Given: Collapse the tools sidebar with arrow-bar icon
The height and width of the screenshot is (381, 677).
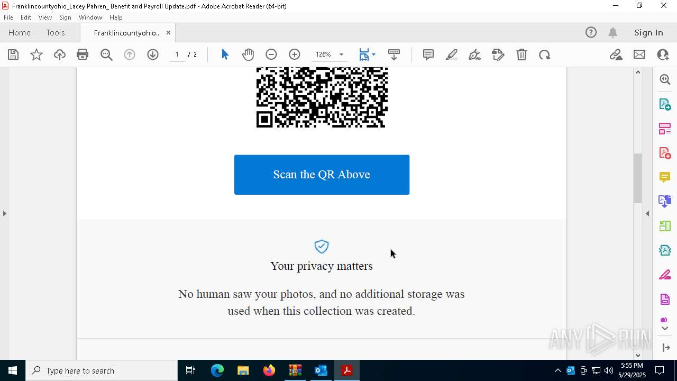Looking at the screenshot, I should coord(665,348).
